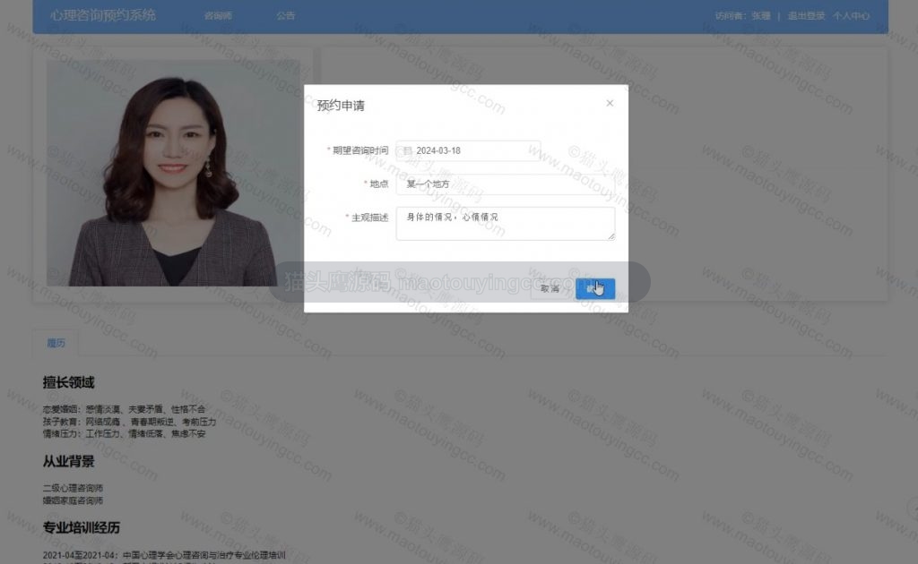Click the counselor's portrait photo
Image resolution: width=918 pixels, height=564 pixels.
173,173
